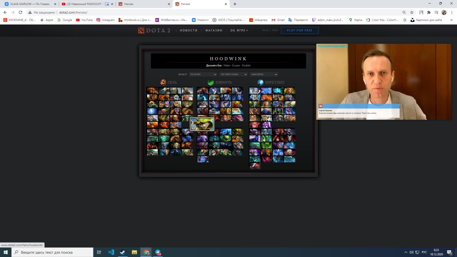Select the Winter Wyvern hero portrait
Viewport: 457px width, 257px height.
coord(290,159)
